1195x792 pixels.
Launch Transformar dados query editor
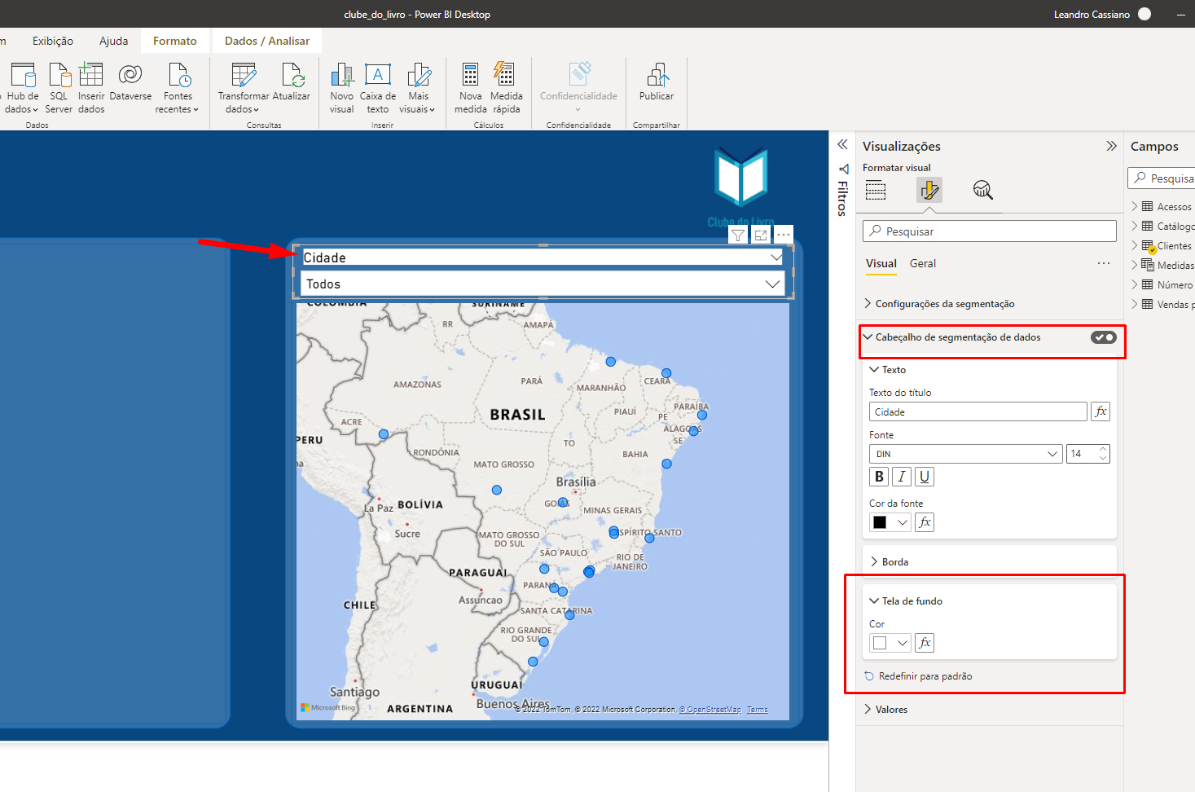[244, 88]
